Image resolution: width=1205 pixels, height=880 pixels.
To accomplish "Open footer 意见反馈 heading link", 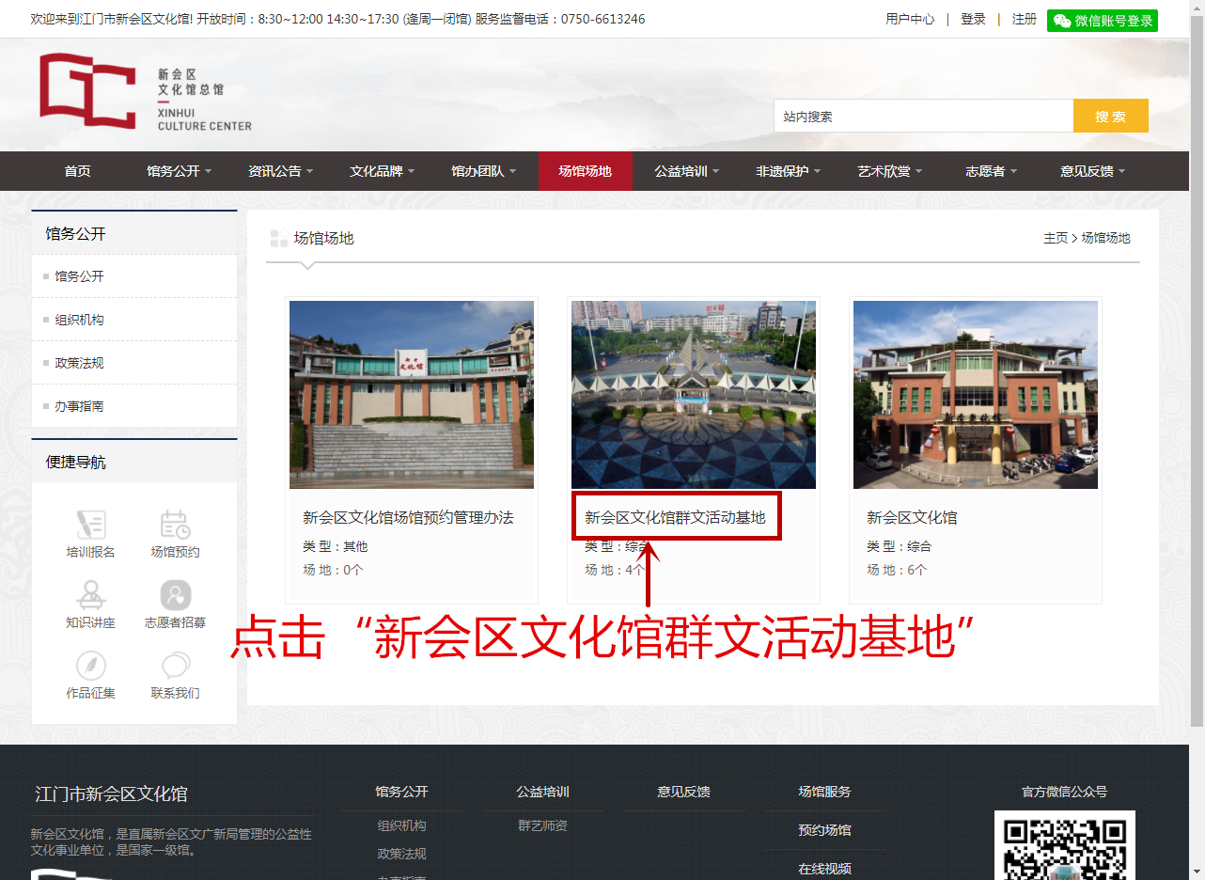I will (x=683, y=792).
